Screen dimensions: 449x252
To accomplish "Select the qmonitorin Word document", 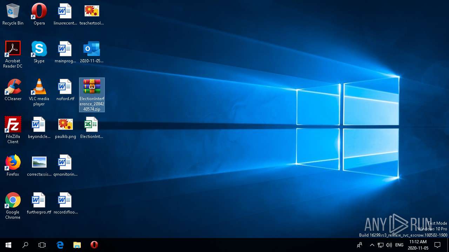I will point(65,166).
